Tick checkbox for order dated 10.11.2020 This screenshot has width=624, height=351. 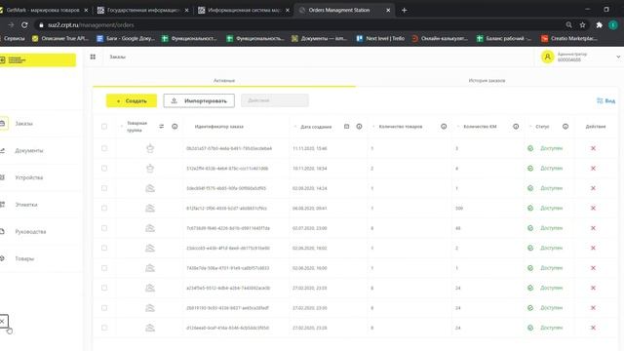[104, 169]
